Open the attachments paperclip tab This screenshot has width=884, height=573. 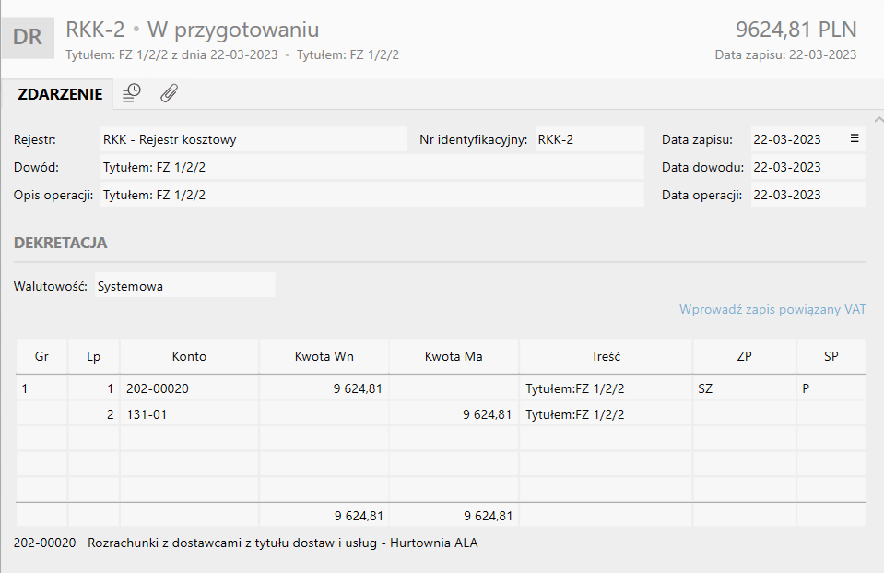pos(169,93)
